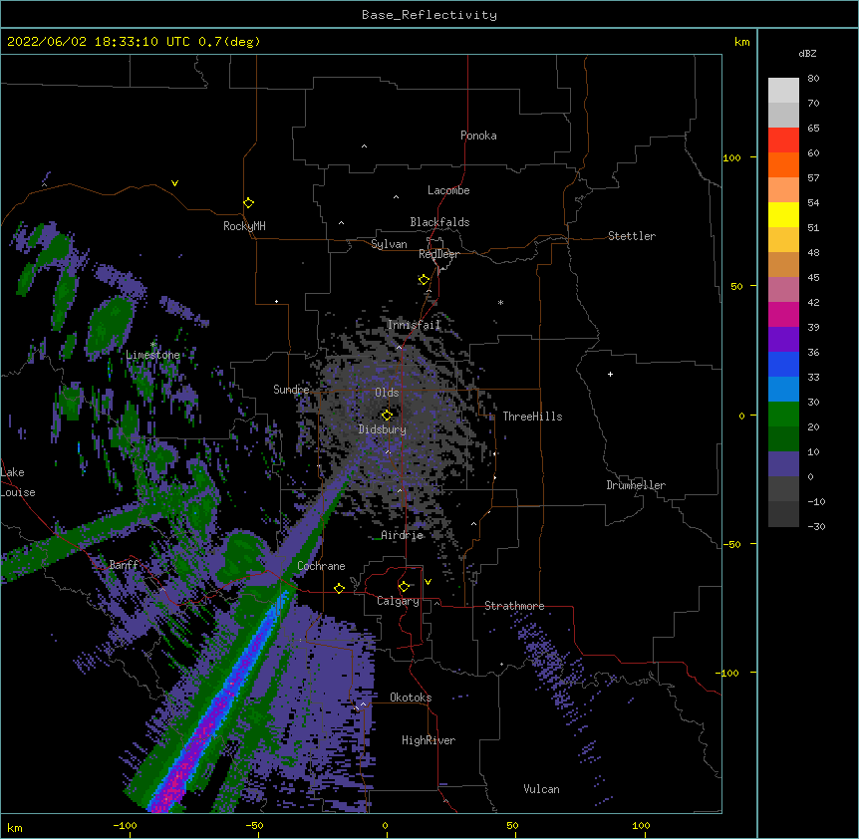The height and width of the screenshot is (839, 859).
Task: Pick the bright orange 57-60 dBZ legend swatch
Action: coord(783,164)
